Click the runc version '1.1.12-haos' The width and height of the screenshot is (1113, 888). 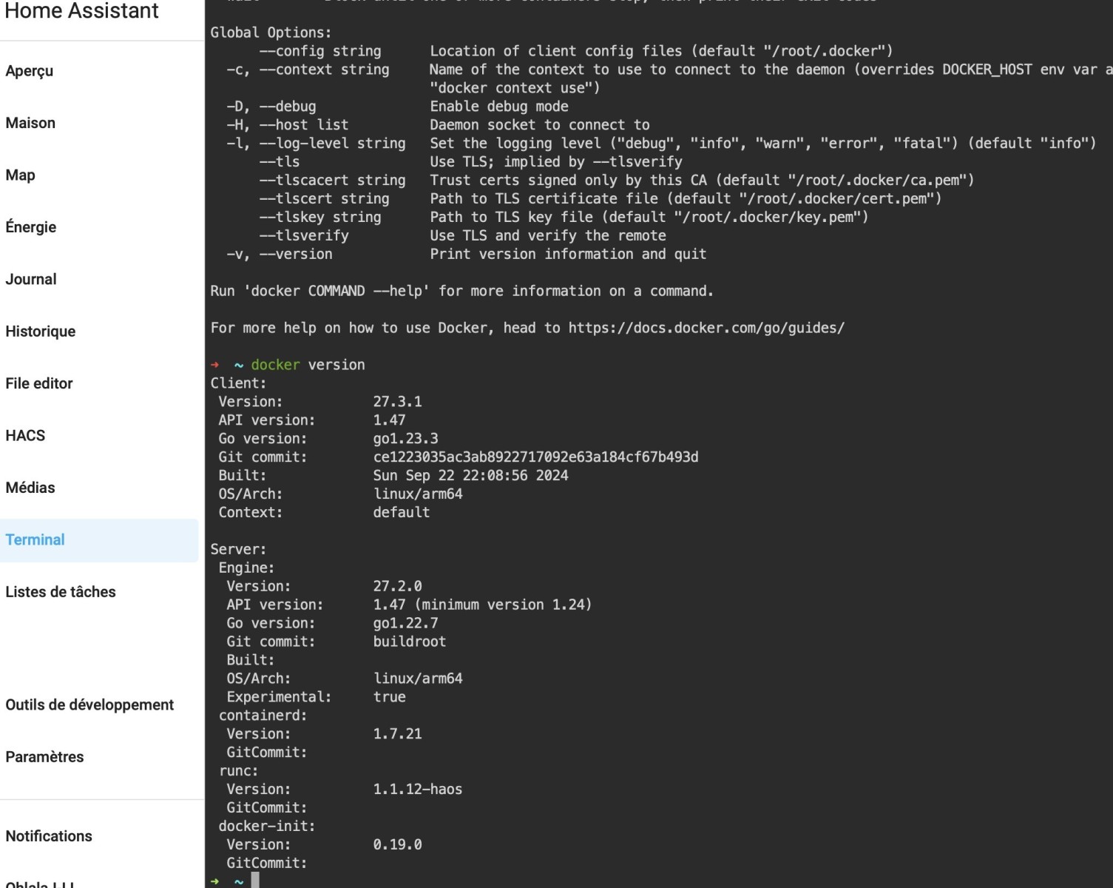click(417, 790)
